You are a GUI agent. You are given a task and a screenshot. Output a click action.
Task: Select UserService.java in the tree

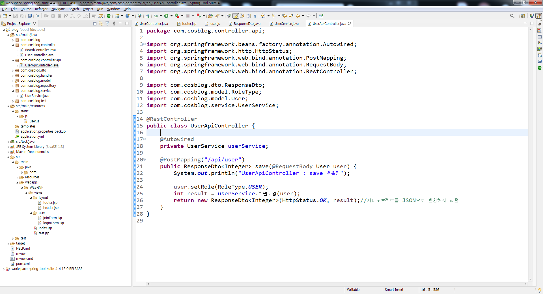click(37, 96)
